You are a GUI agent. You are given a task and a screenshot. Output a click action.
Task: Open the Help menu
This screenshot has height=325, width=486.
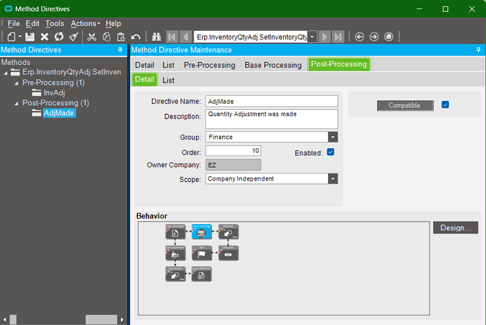[x=113, y=23]
